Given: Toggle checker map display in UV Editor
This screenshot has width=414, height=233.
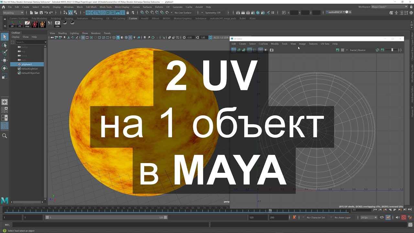Looking at the screenshot, I should [343, 50].
